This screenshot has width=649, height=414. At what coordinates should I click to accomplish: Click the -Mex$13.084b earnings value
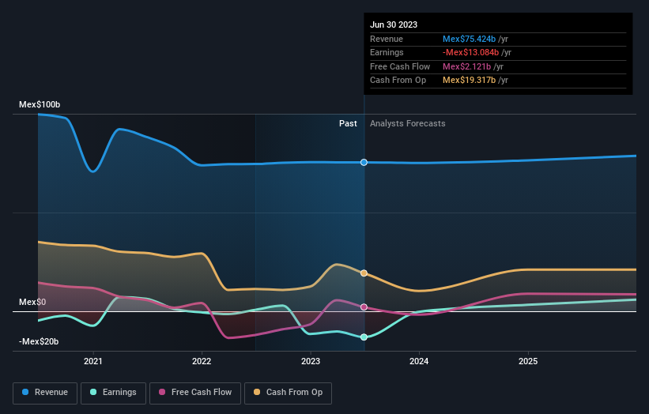(x=470, y=52)
